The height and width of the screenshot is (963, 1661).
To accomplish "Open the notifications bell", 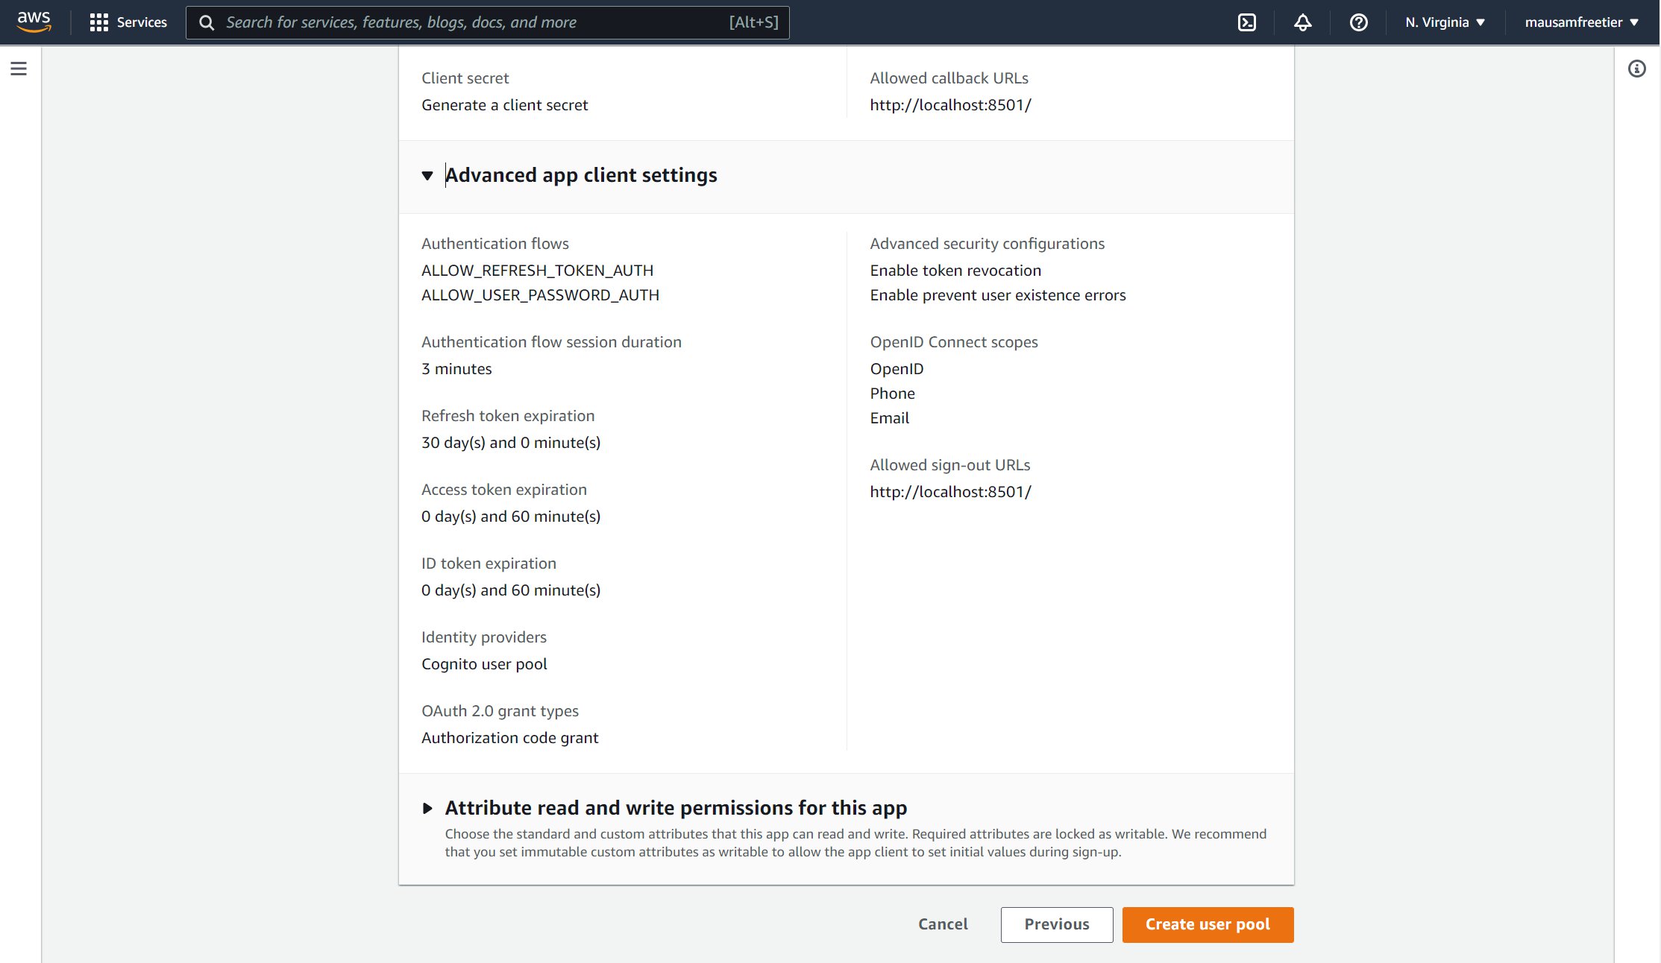I will click(1302, 22).
